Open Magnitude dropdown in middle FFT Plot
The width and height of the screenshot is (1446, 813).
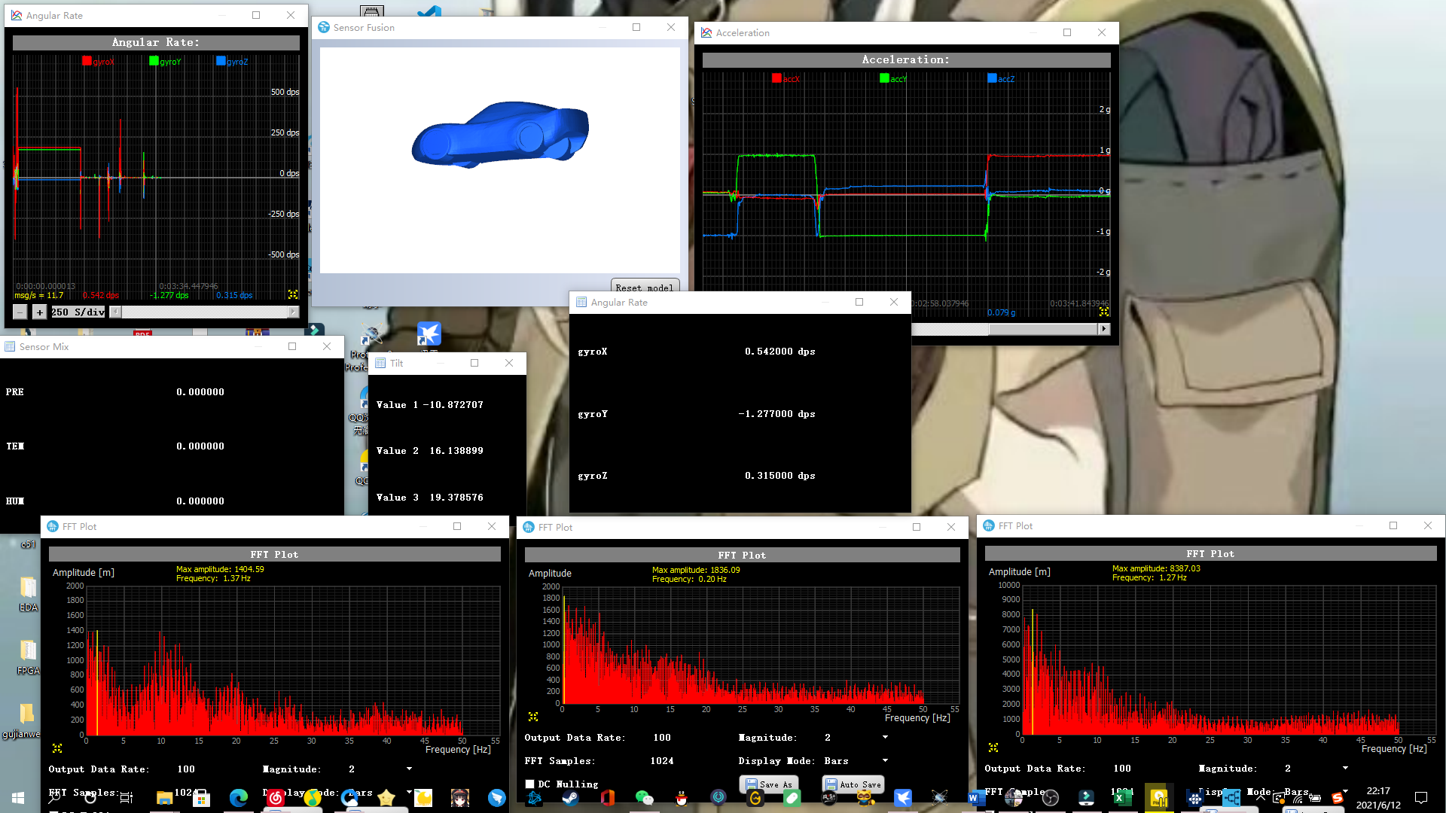885,738
